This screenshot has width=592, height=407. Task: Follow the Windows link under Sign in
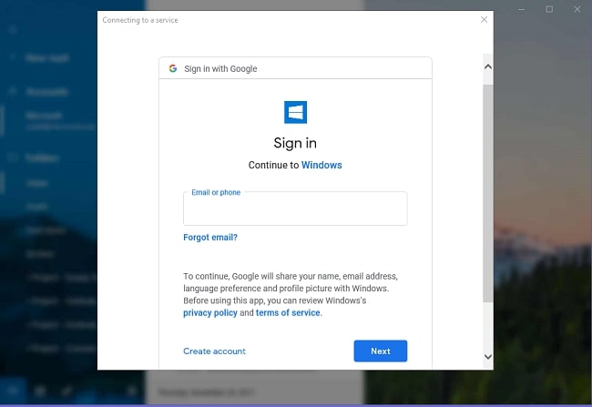click(x=322, y=165)
